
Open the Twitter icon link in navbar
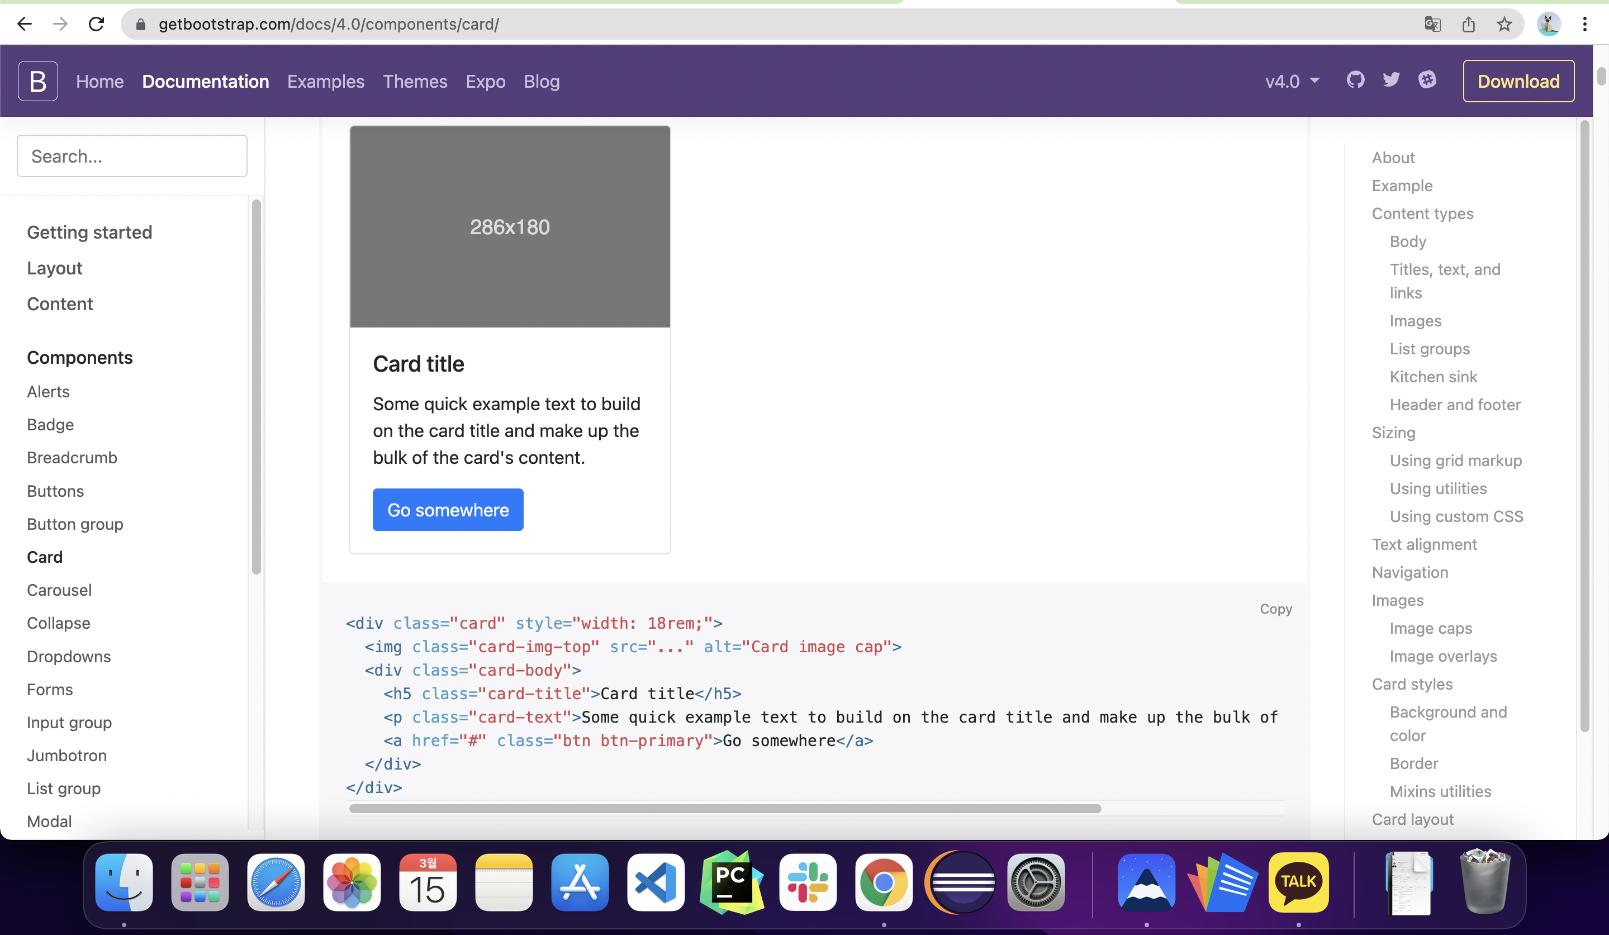1390,80
